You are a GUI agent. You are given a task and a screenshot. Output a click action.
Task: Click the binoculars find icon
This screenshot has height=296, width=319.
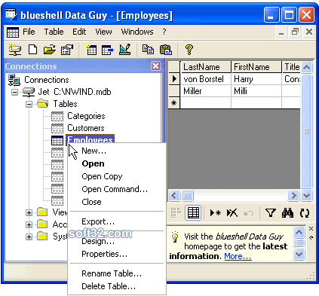click(x=287, y=213)
